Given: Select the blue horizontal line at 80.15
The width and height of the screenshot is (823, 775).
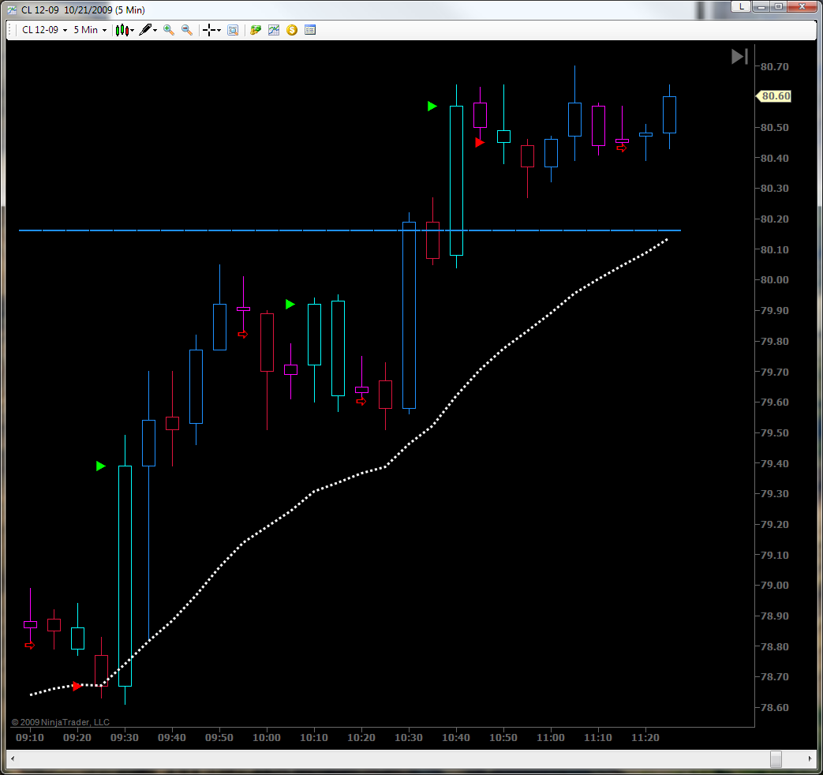Looking at the screenshot, I should (350, 230).
